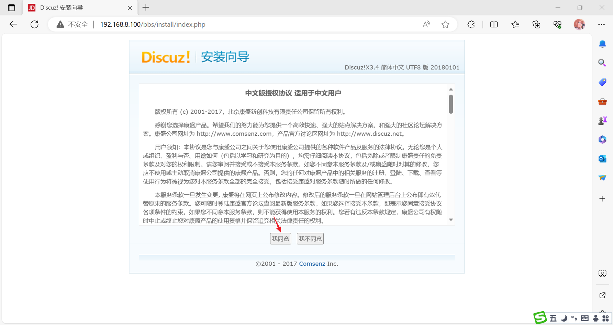The width and height of the screenshot is (613, 325).
Task: Click the 安装向导 heading text
Action: 225,57
